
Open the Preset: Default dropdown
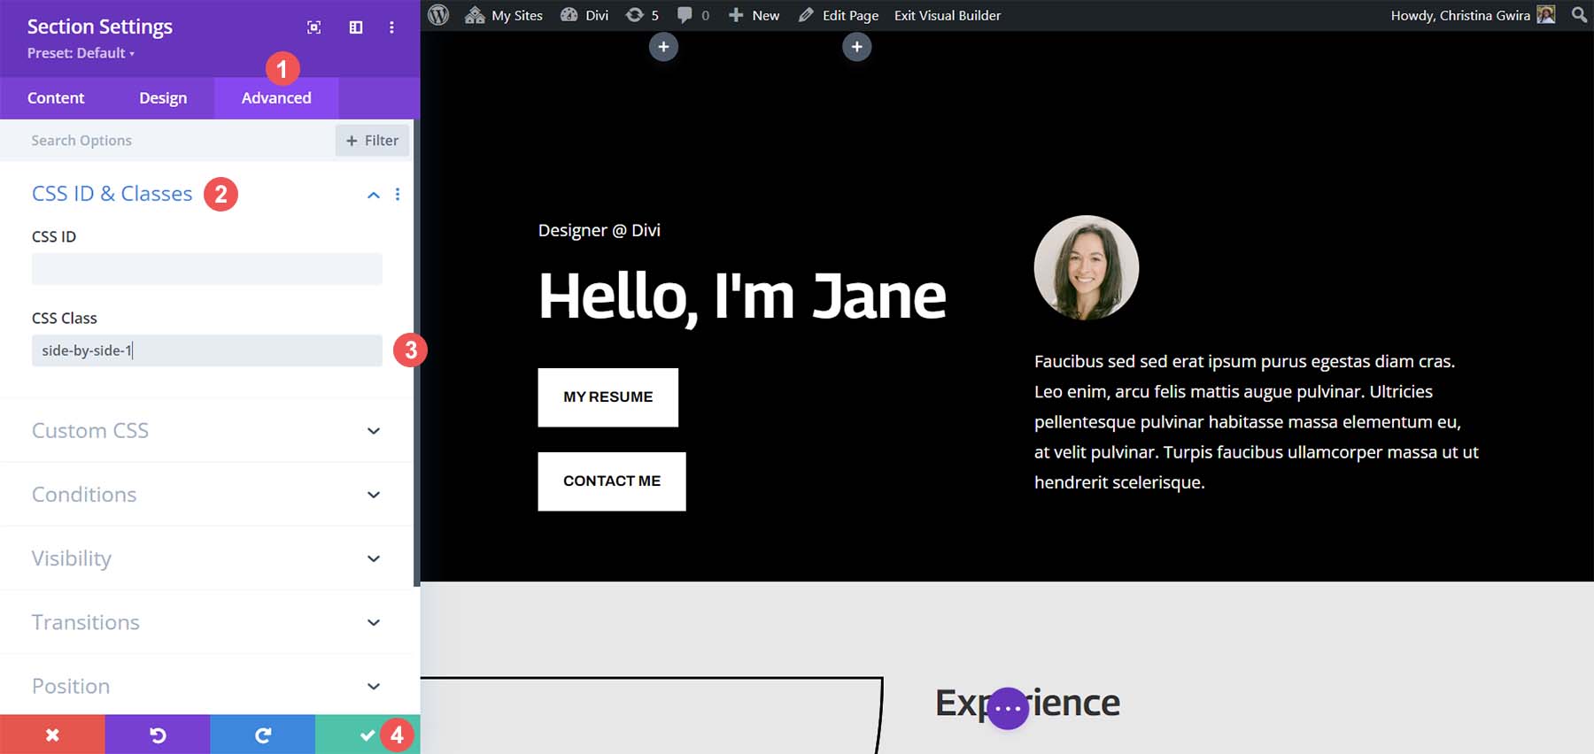pyautogui.click(x=81, y=53)
